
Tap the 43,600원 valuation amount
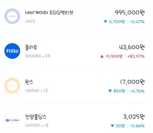click(x=132, y=47)
